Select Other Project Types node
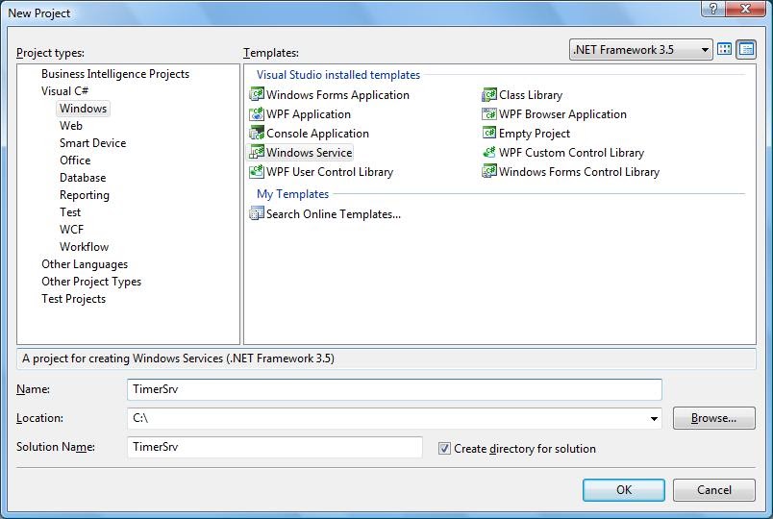 tap(91, 282)
